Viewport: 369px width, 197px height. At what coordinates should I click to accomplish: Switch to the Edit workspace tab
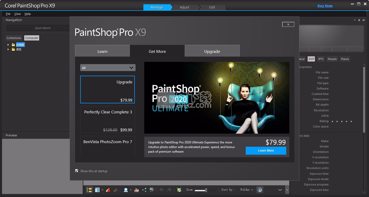pos(212,7)
